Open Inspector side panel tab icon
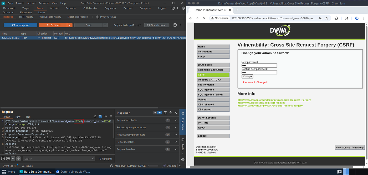 click(183, 113)
